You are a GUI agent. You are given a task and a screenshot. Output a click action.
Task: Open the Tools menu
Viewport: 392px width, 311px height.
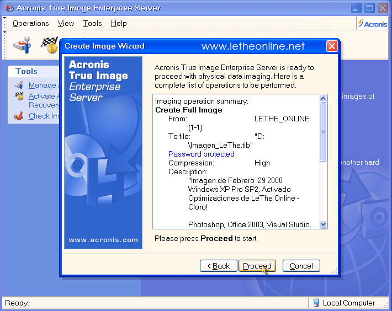(x=92, y=24)
